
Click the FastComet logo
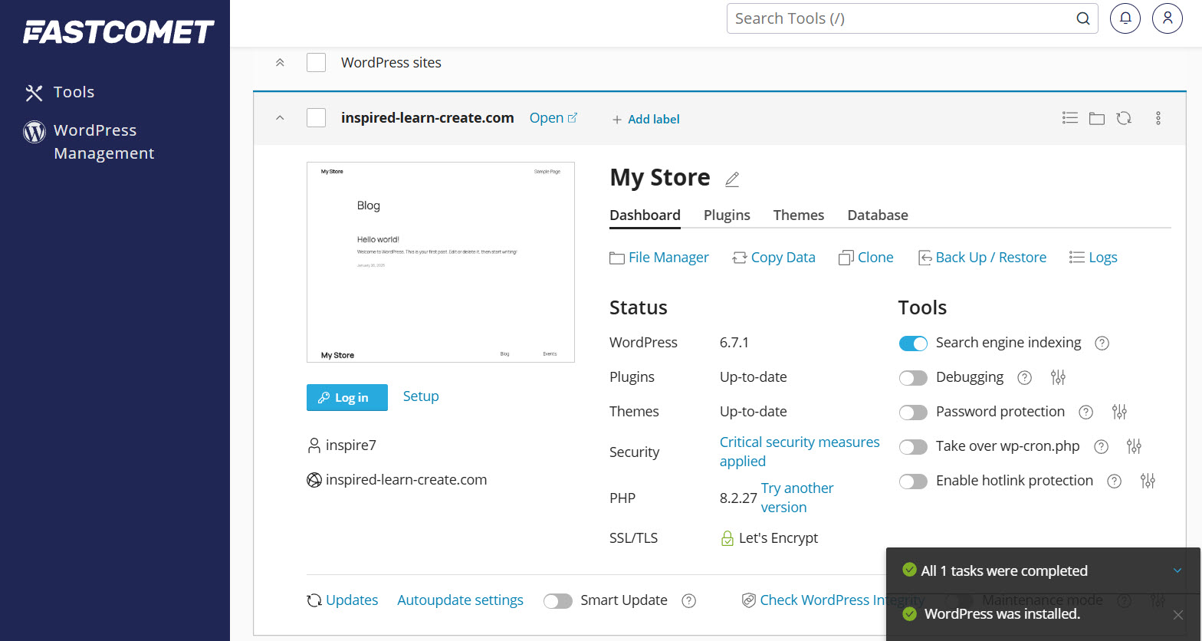coord(119,31)
